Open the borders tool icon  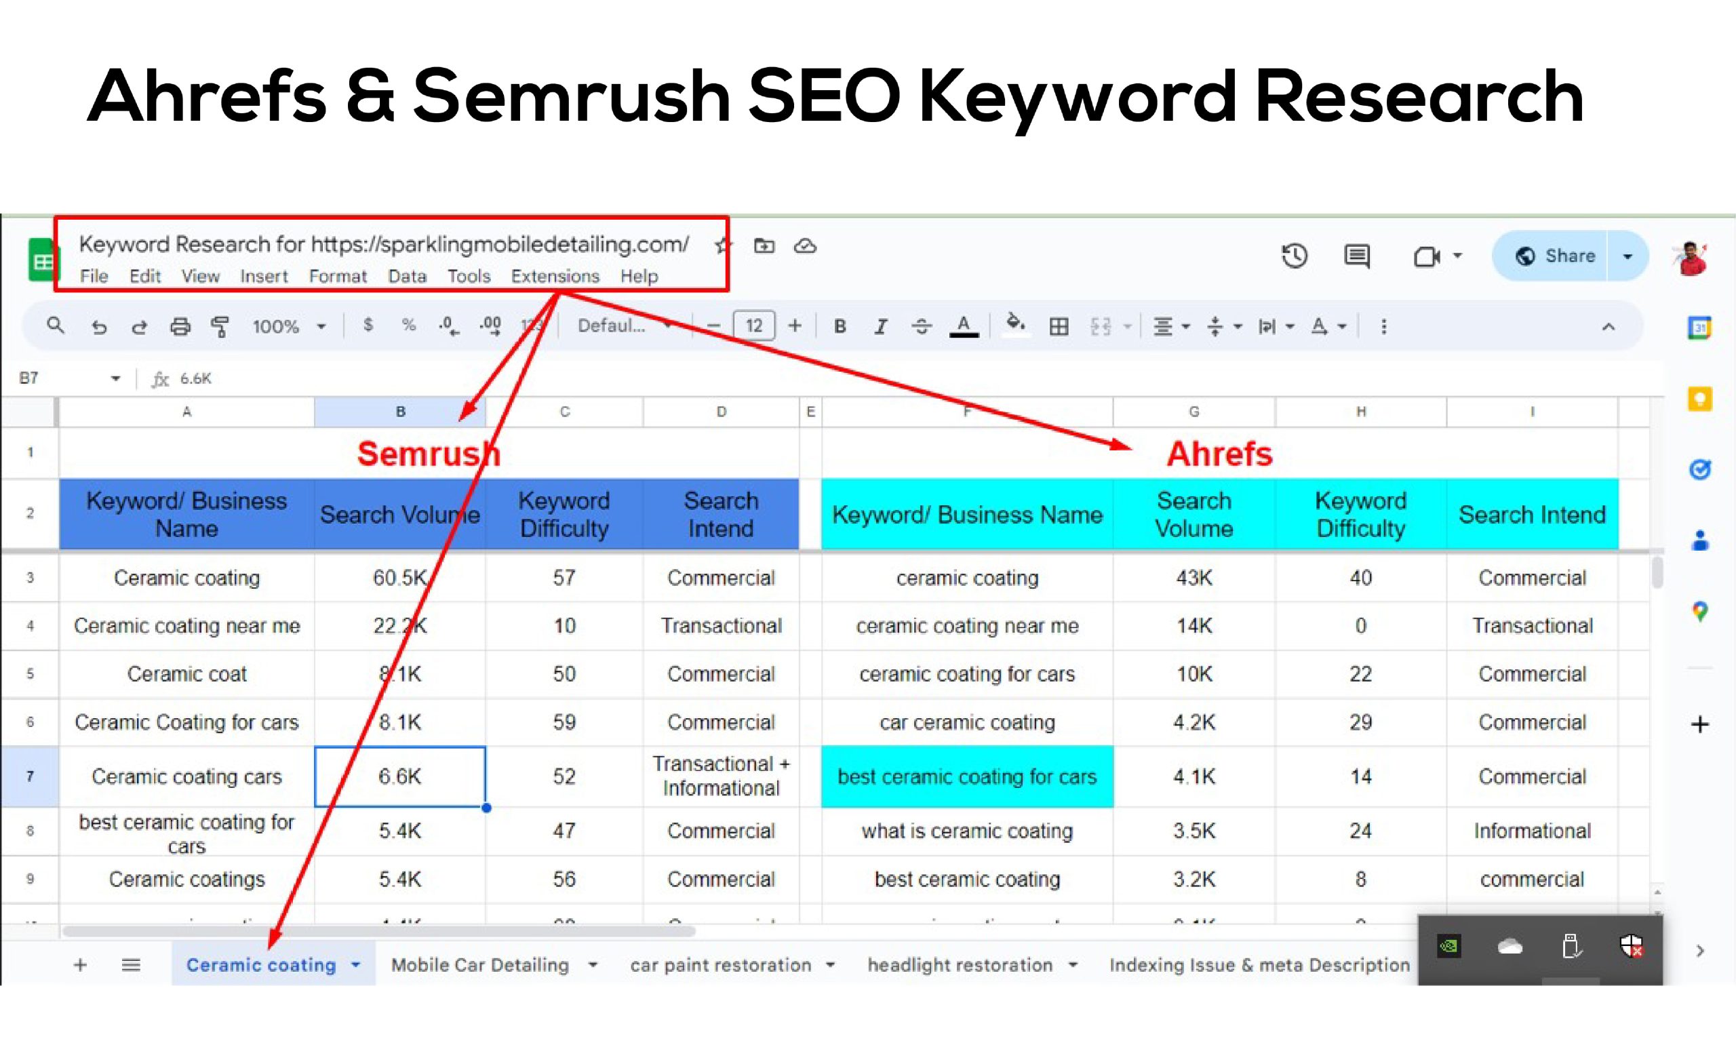(1059, 326)
